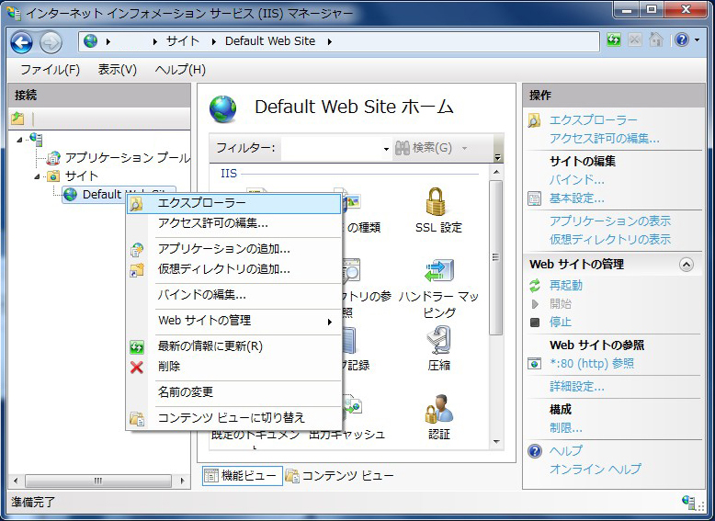Open the 認証 authentication icon
Viewport: 715px width, 521px height.
point(438,410)
